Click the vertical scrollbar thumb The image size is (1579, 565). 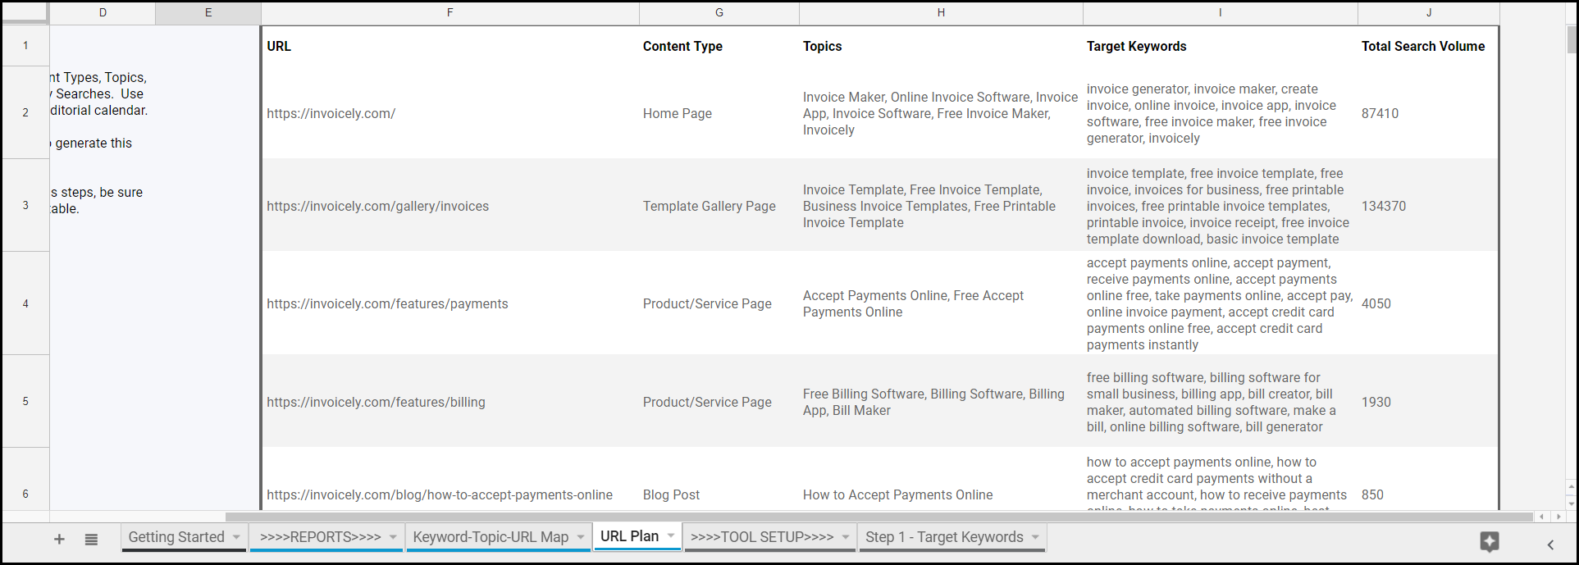(x=1572, y=39)
